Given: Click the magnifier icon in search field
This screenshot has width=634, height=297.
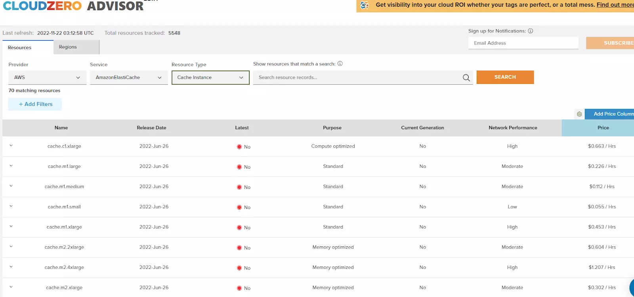Looking at the screenshot, I should (x=466, y=78).
